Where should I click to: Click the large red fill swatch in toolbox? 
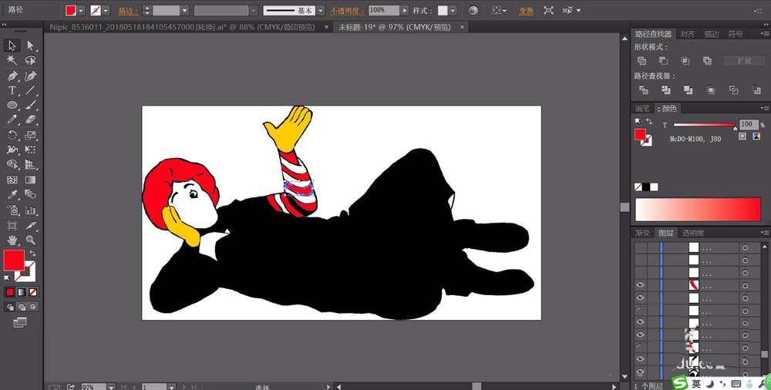[14, 261]
